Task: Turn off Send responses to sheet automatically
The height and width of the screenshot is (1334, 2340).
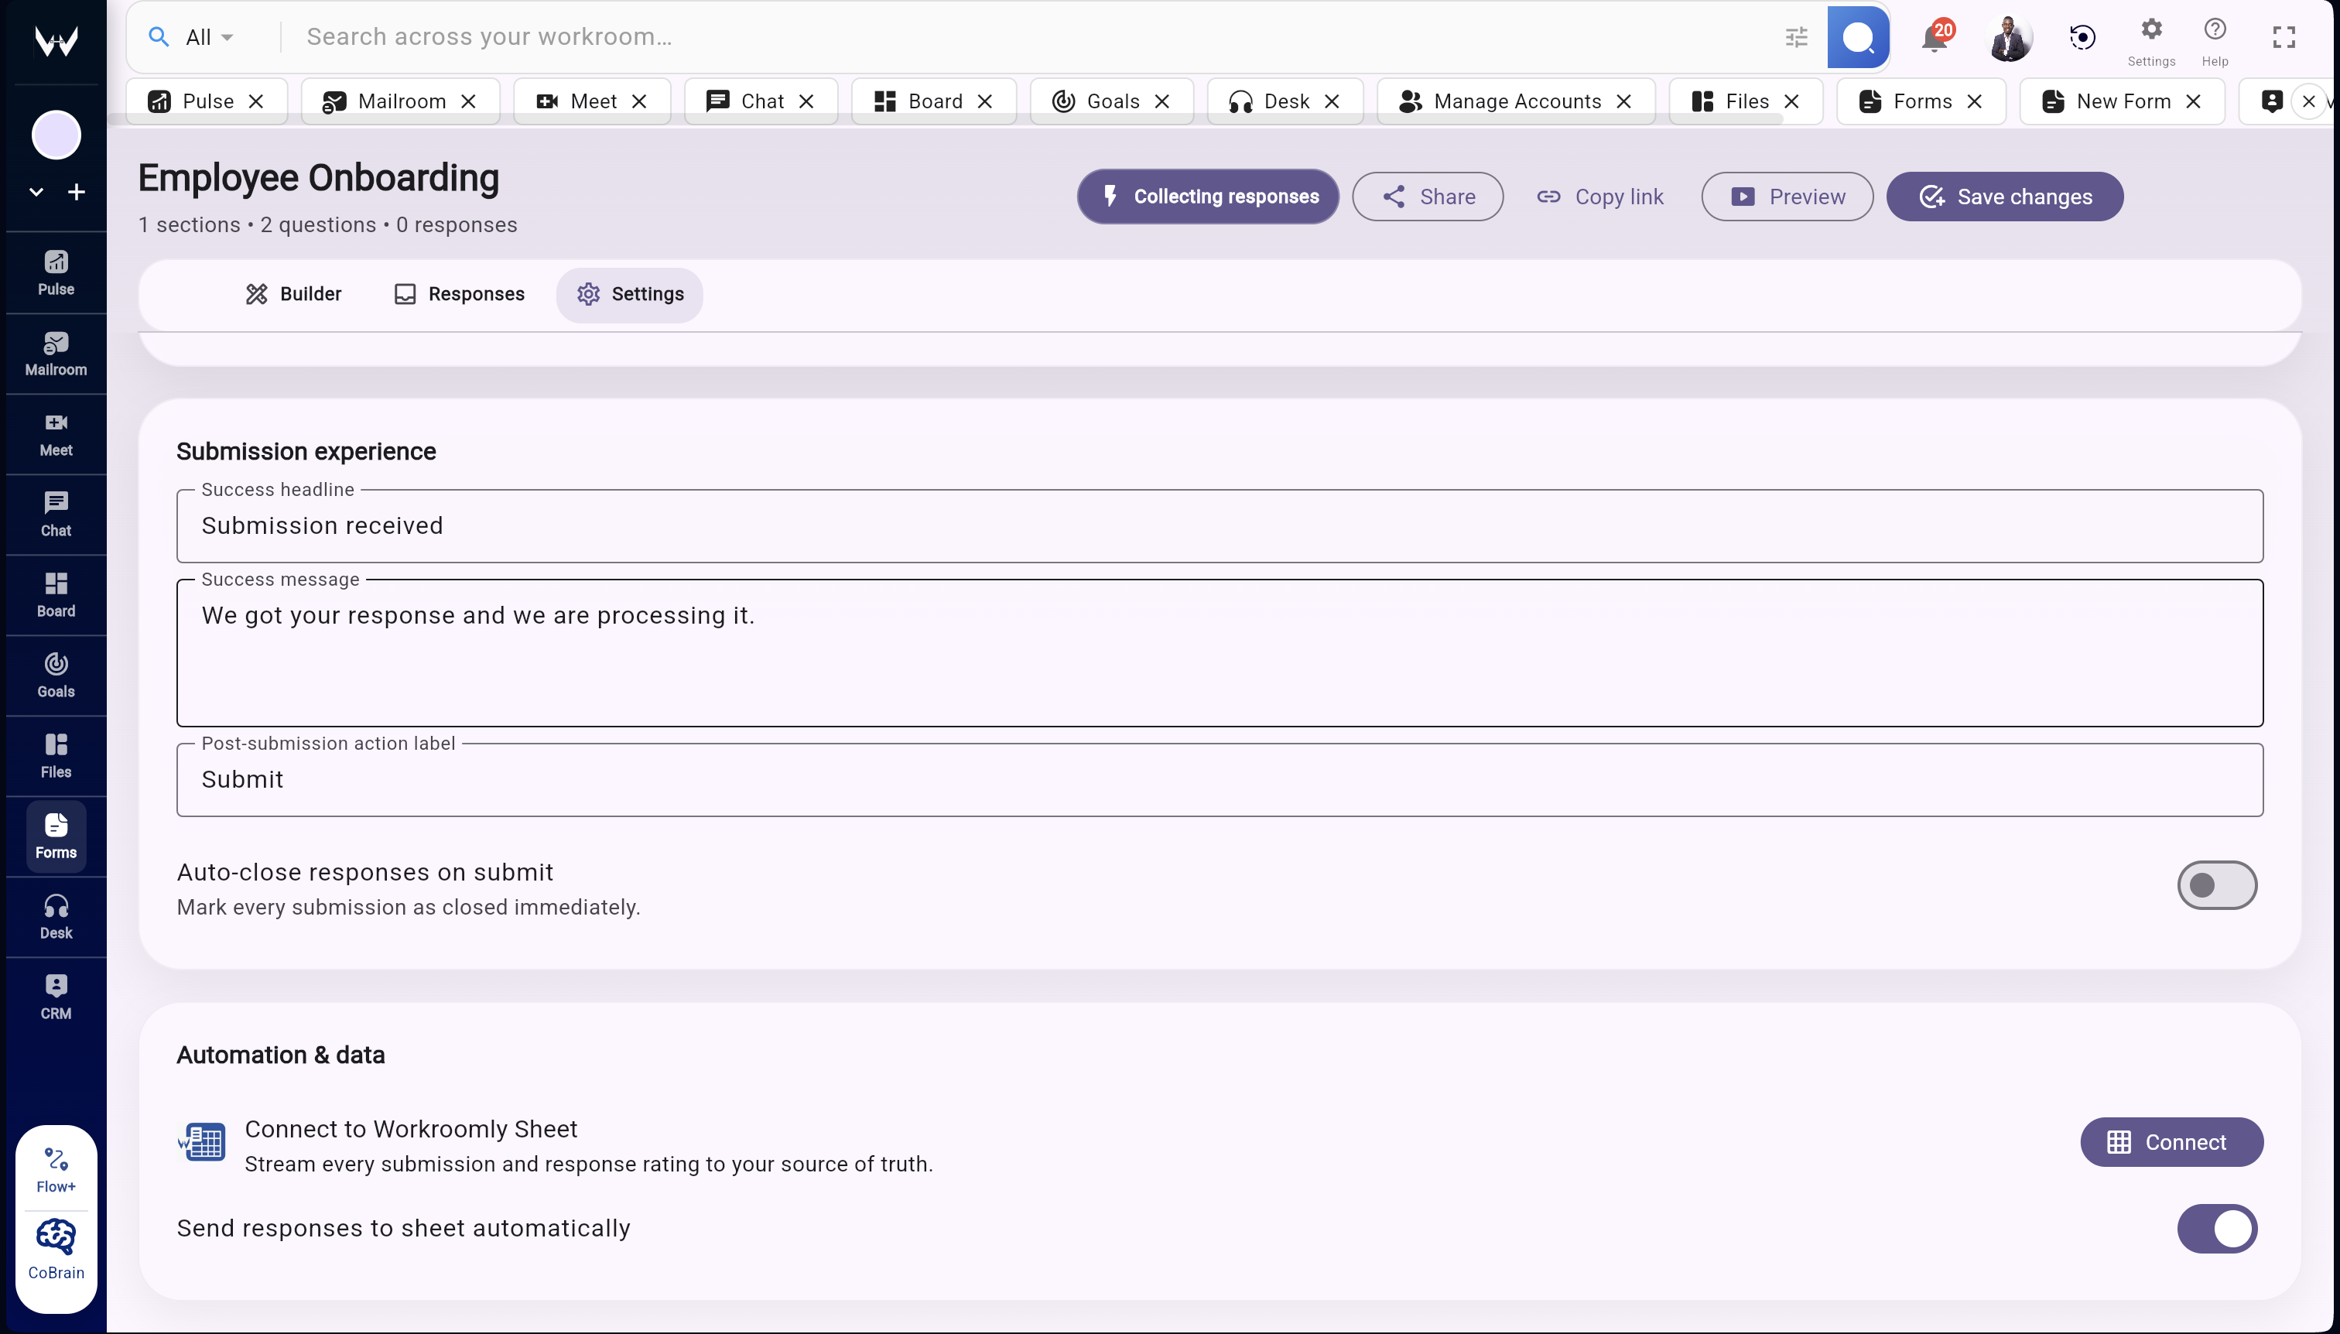Action: coord(2217,1228)
